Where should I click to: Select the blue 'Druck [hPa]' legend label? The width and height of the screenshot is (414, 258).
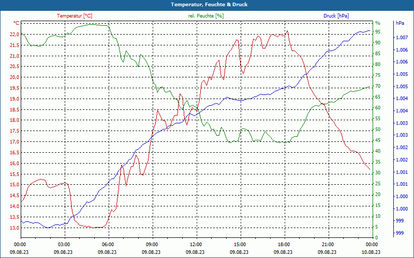click(336, 16)
